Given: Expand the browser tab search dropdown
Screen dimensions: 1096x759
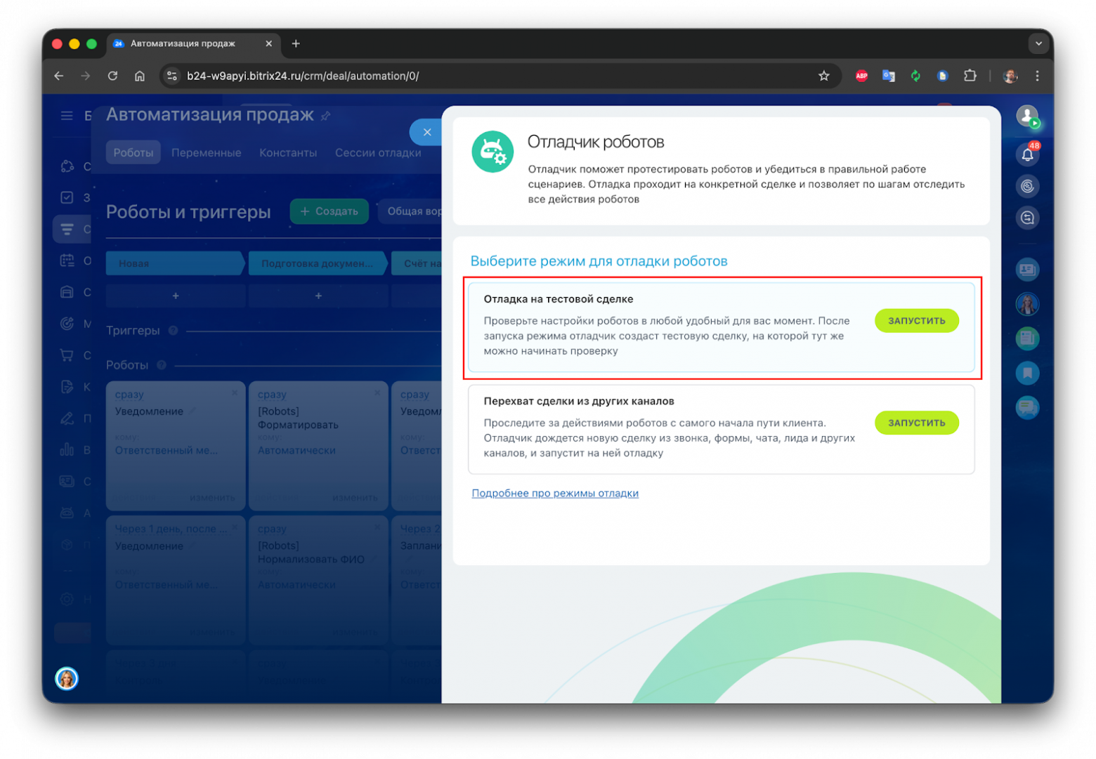Looking at the screenshot, I should coord(1038,44).
